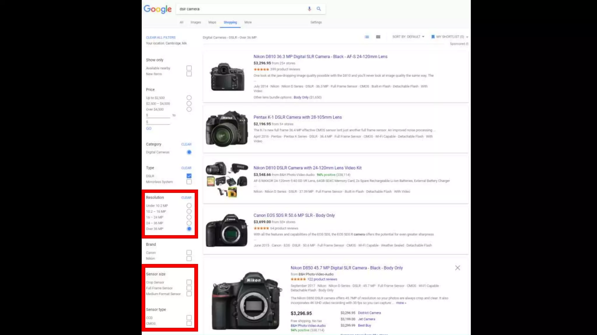This screenshot has width=597, height=335.
Task: Expand the My Shortlist dropdown arrow
Action: point(467,37)
